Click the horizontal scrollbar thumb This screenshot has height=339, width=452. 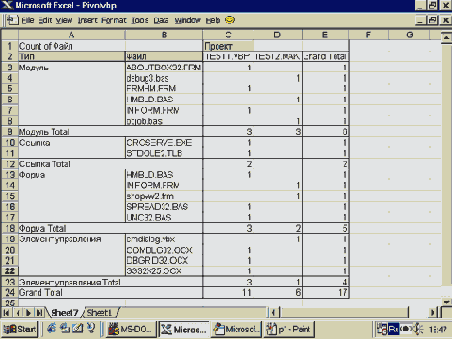click(x=344, y=313)
